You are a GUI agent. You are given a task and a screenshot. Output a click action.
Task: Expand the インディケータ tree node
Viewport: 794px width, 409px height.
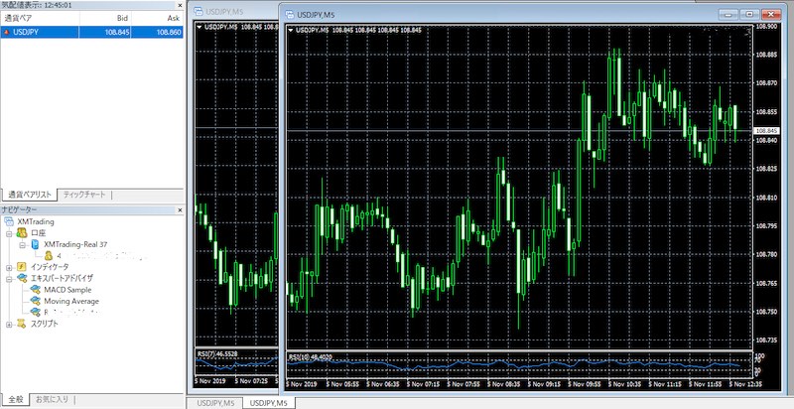[9, 267]
